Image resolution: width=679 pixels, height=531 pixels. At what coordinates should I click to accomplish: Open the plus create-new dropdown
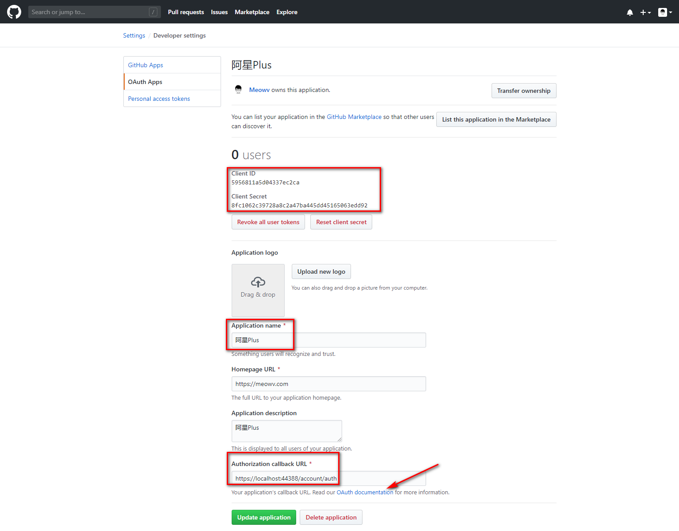(x=645, y=12)
